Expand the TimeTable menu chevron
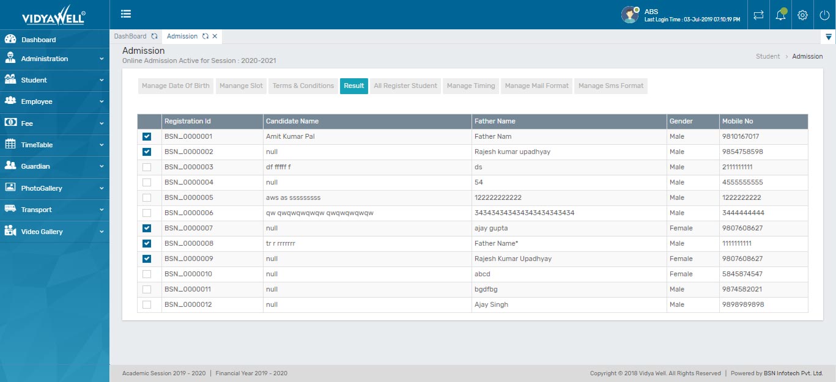836x382 pixels. (102, 145)
